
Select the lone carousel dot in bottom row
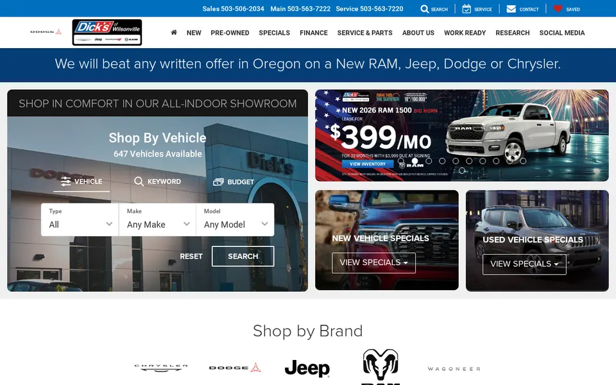click(462, 171)
